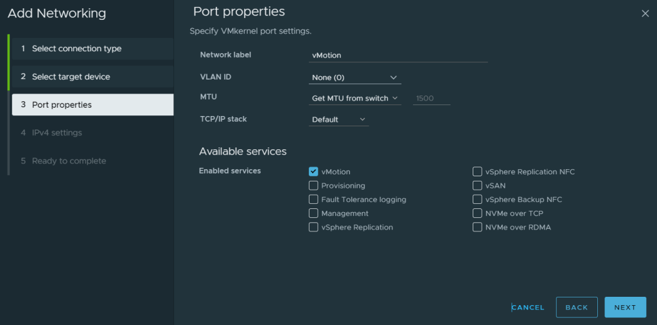Screen dimensions: 657x325
Task: Enable NVMe over TCP checkbox
Action: coord(477,213)
